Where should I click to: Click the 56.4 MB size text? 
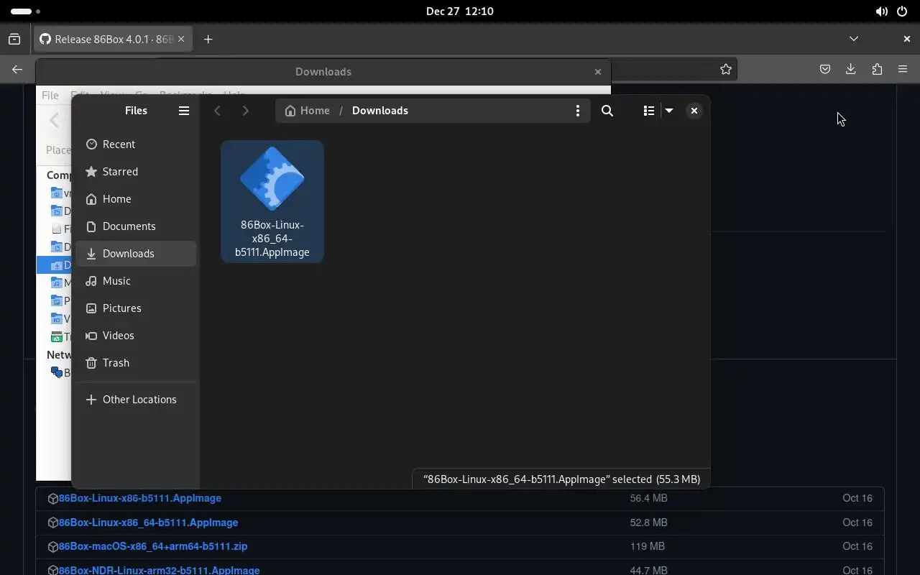coord(648,498)
